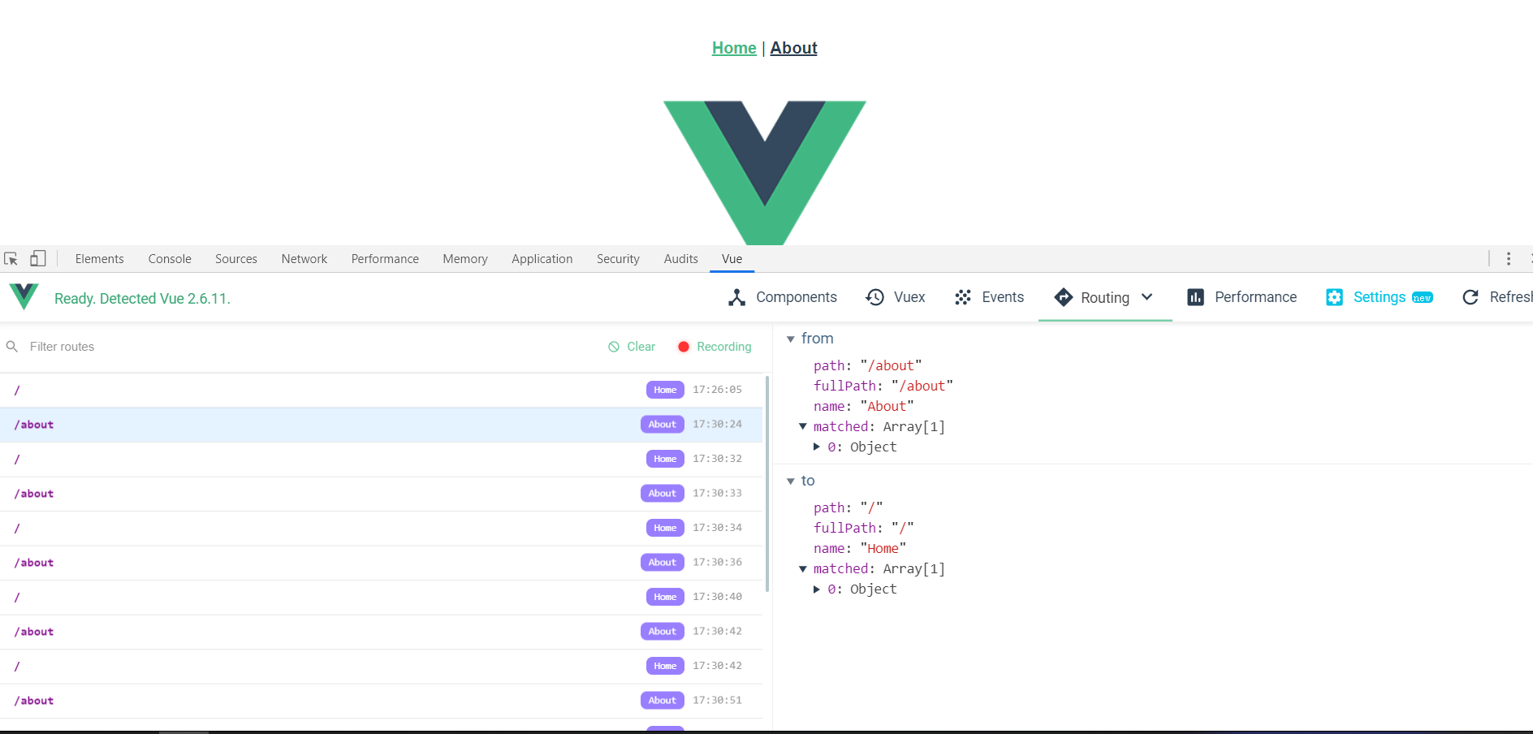The height and width of the screenshot is (734, 1533).
Task: Click the fullPath "/about" value under 'from'
Action: [922, 386]
